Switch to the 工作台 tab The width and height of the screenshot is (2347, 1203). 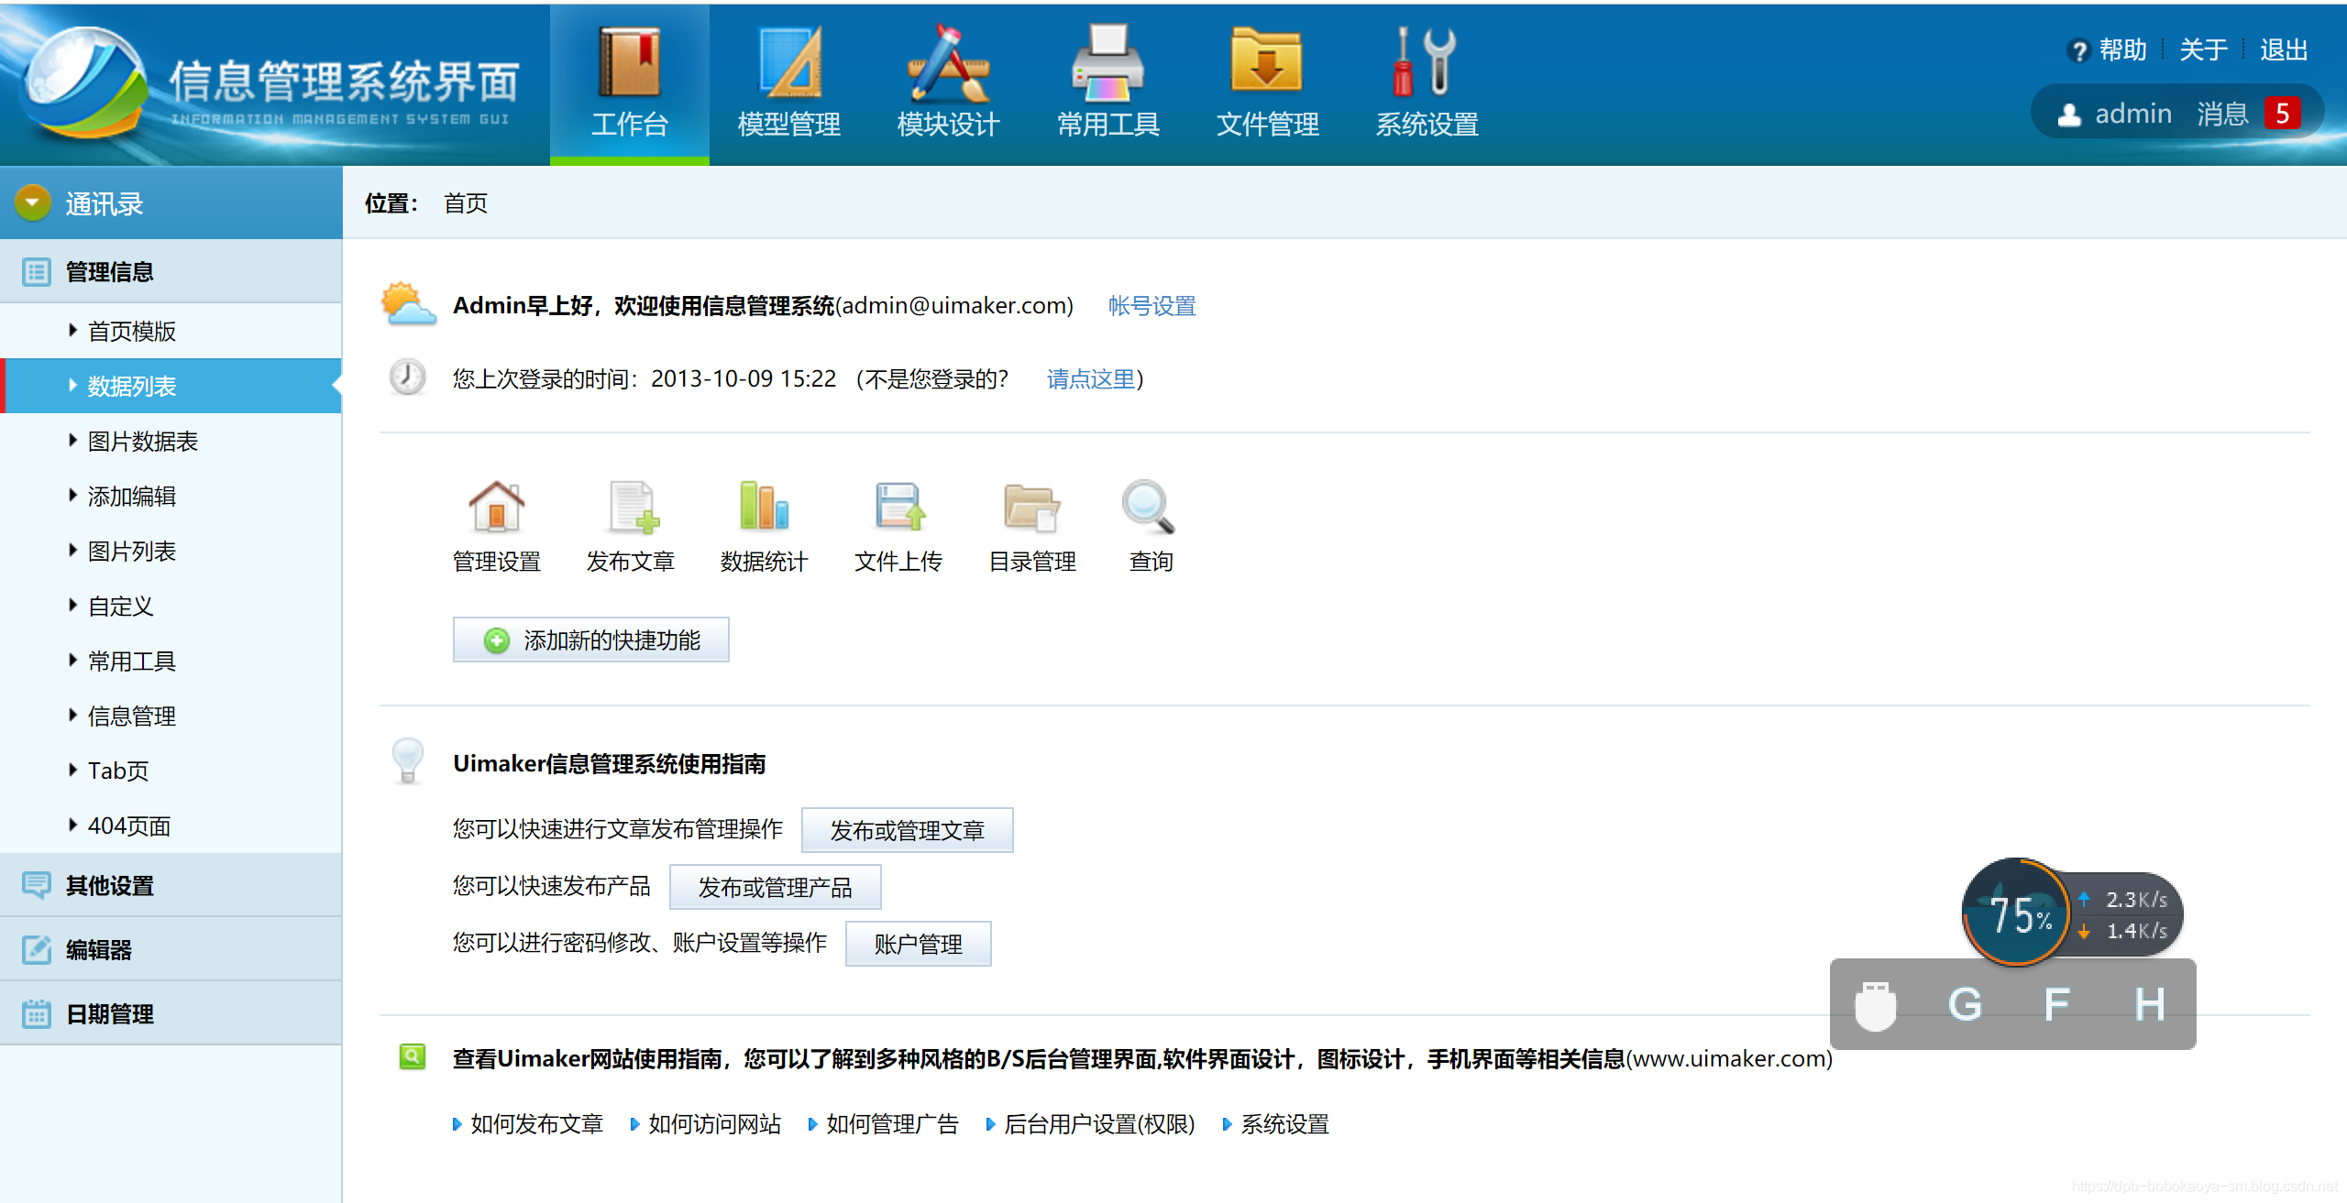pyautogui.click(x=630, y=82)
